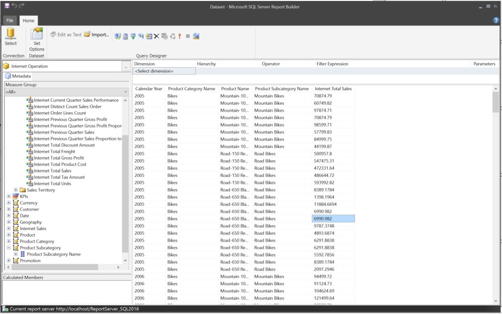
Task: Open the Measure Group dropdown showing <All>
Action: click(x=66, y=92)
